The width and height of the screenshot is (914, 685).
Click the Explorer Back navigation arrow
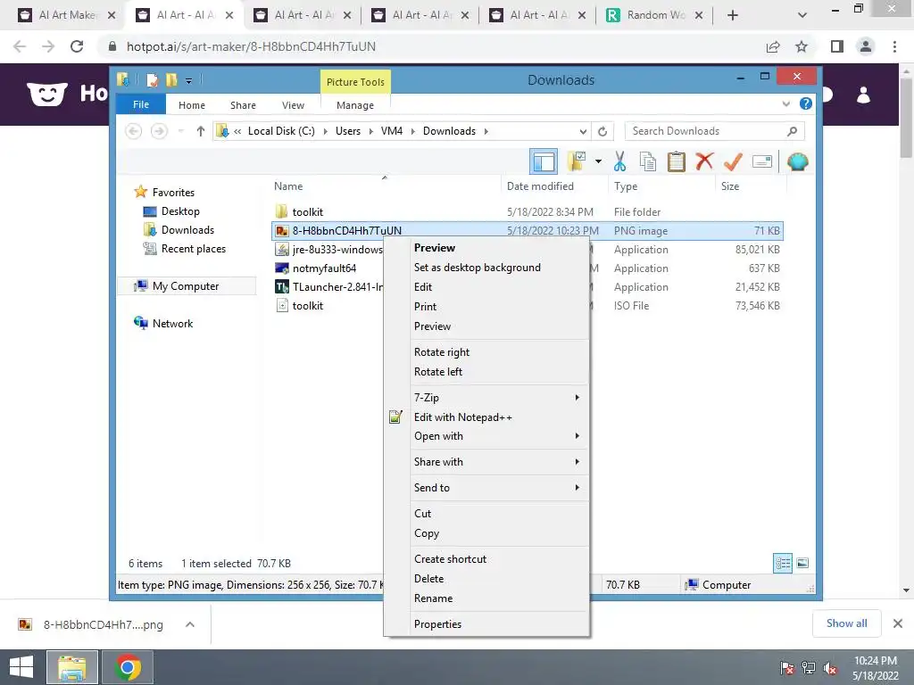coord(134,131)
